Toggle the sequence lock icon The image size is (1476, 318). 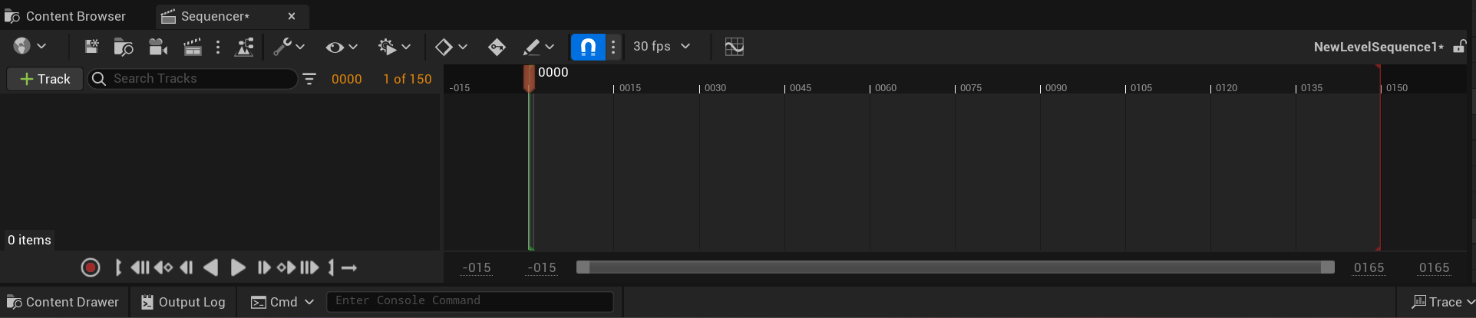[x=1459, y=47]
